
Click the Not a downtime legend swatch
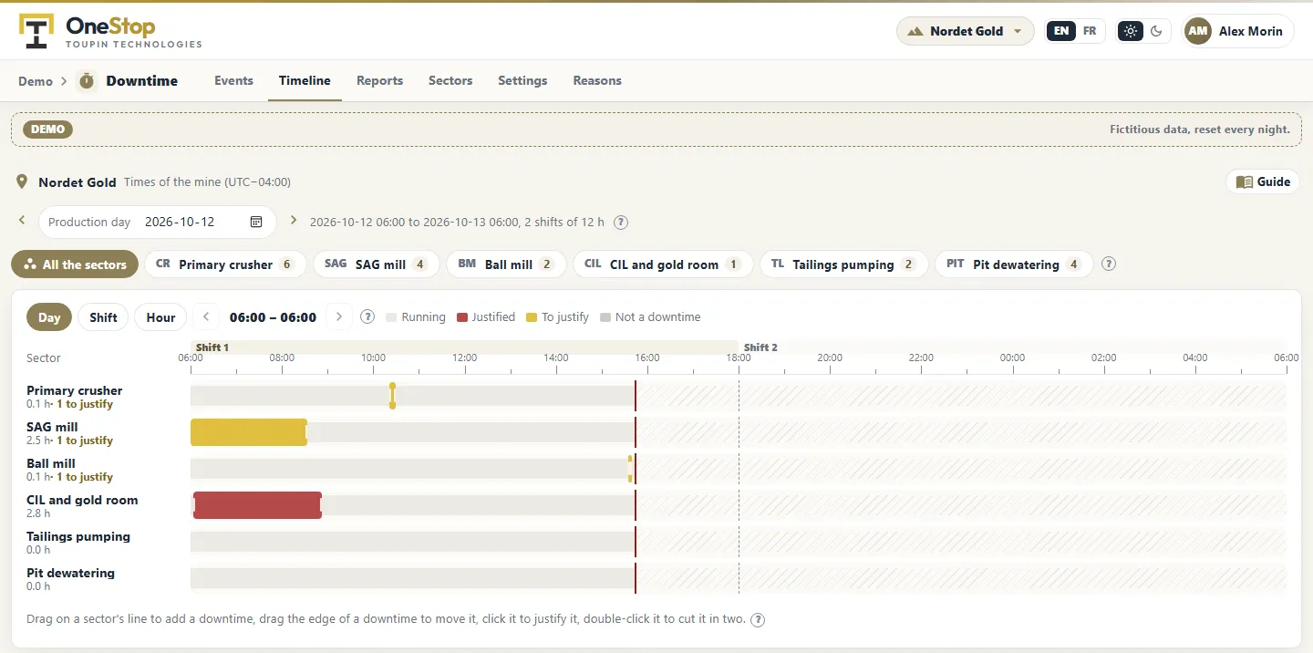605,317
